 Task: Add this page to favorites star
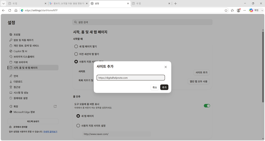226,10
